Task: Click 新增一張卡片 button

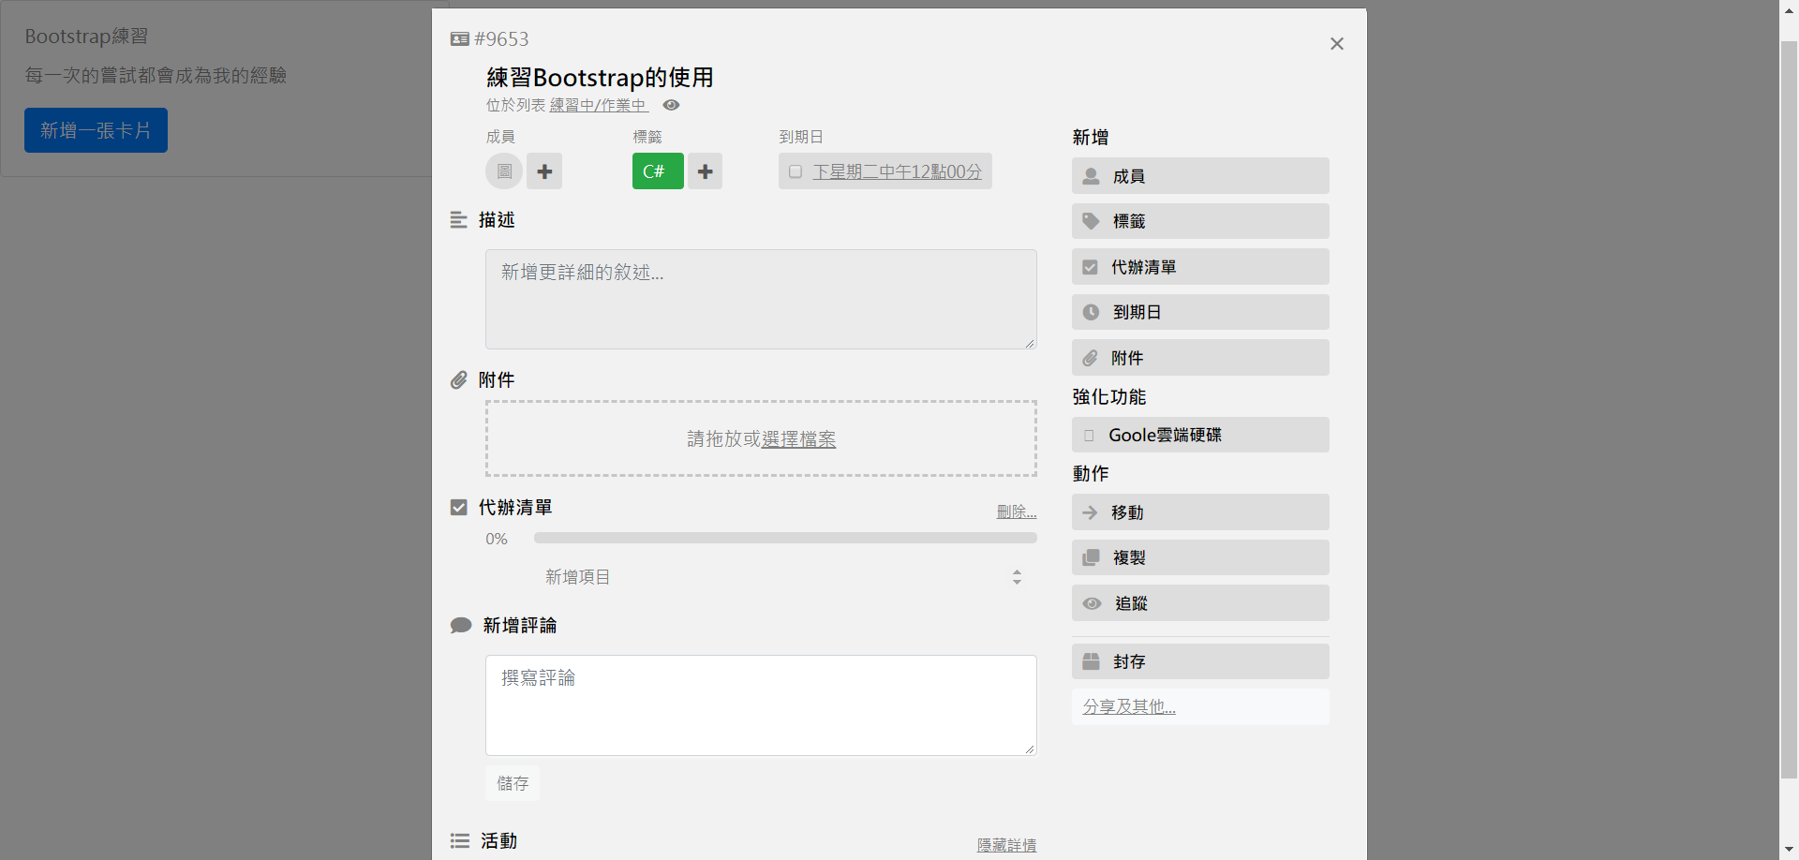Action: click(96, 130)
